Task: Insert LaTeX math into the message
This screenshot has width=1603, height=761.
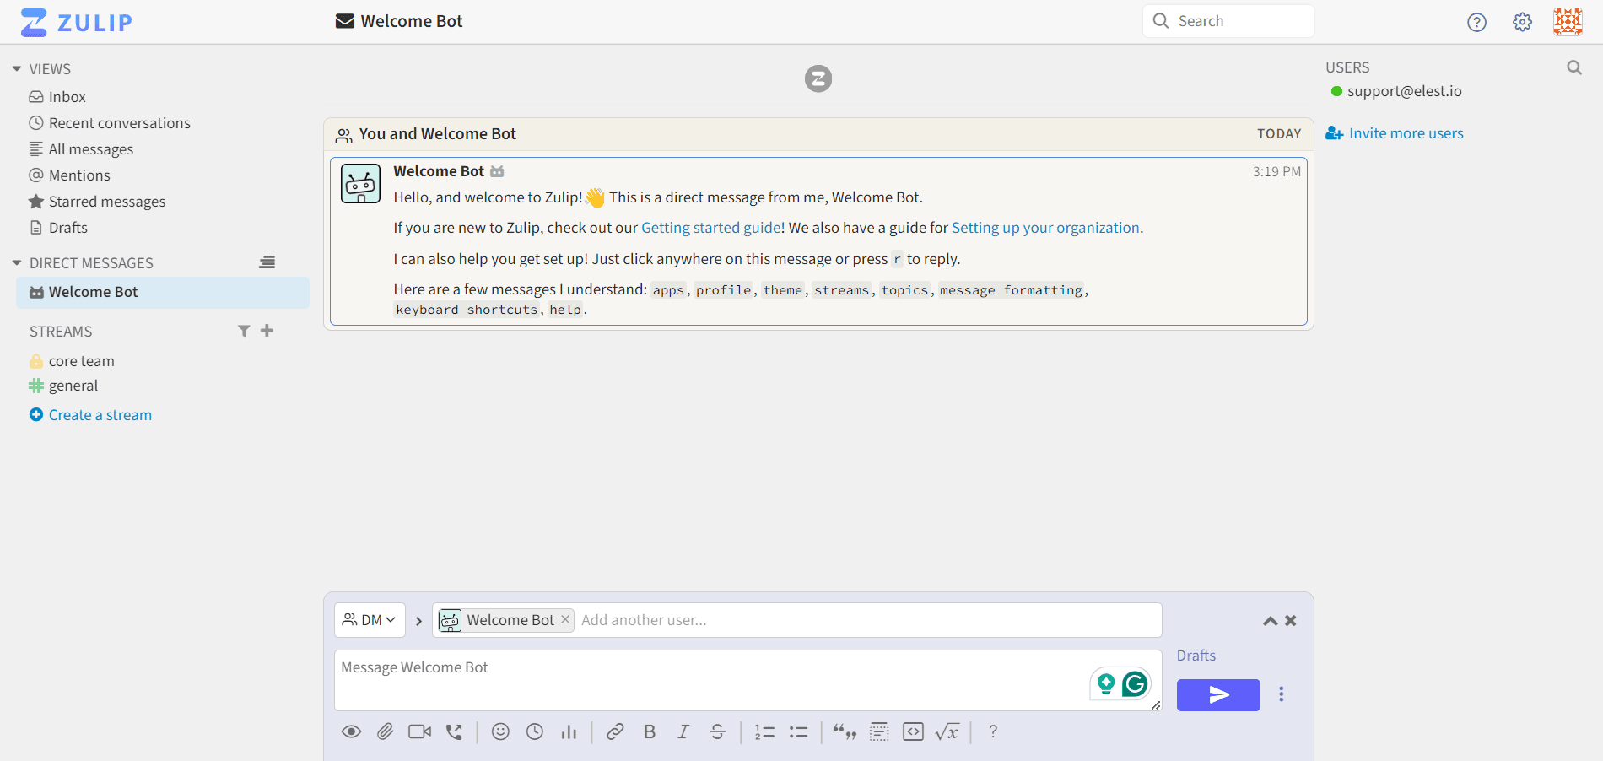Action: (x=947, y=731)
